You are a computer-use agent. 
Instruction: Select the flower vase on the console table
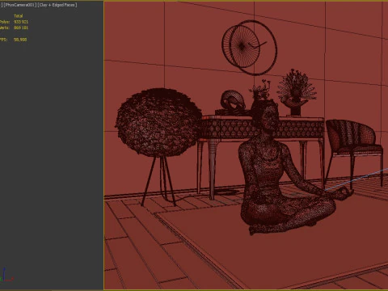point(296,93)
